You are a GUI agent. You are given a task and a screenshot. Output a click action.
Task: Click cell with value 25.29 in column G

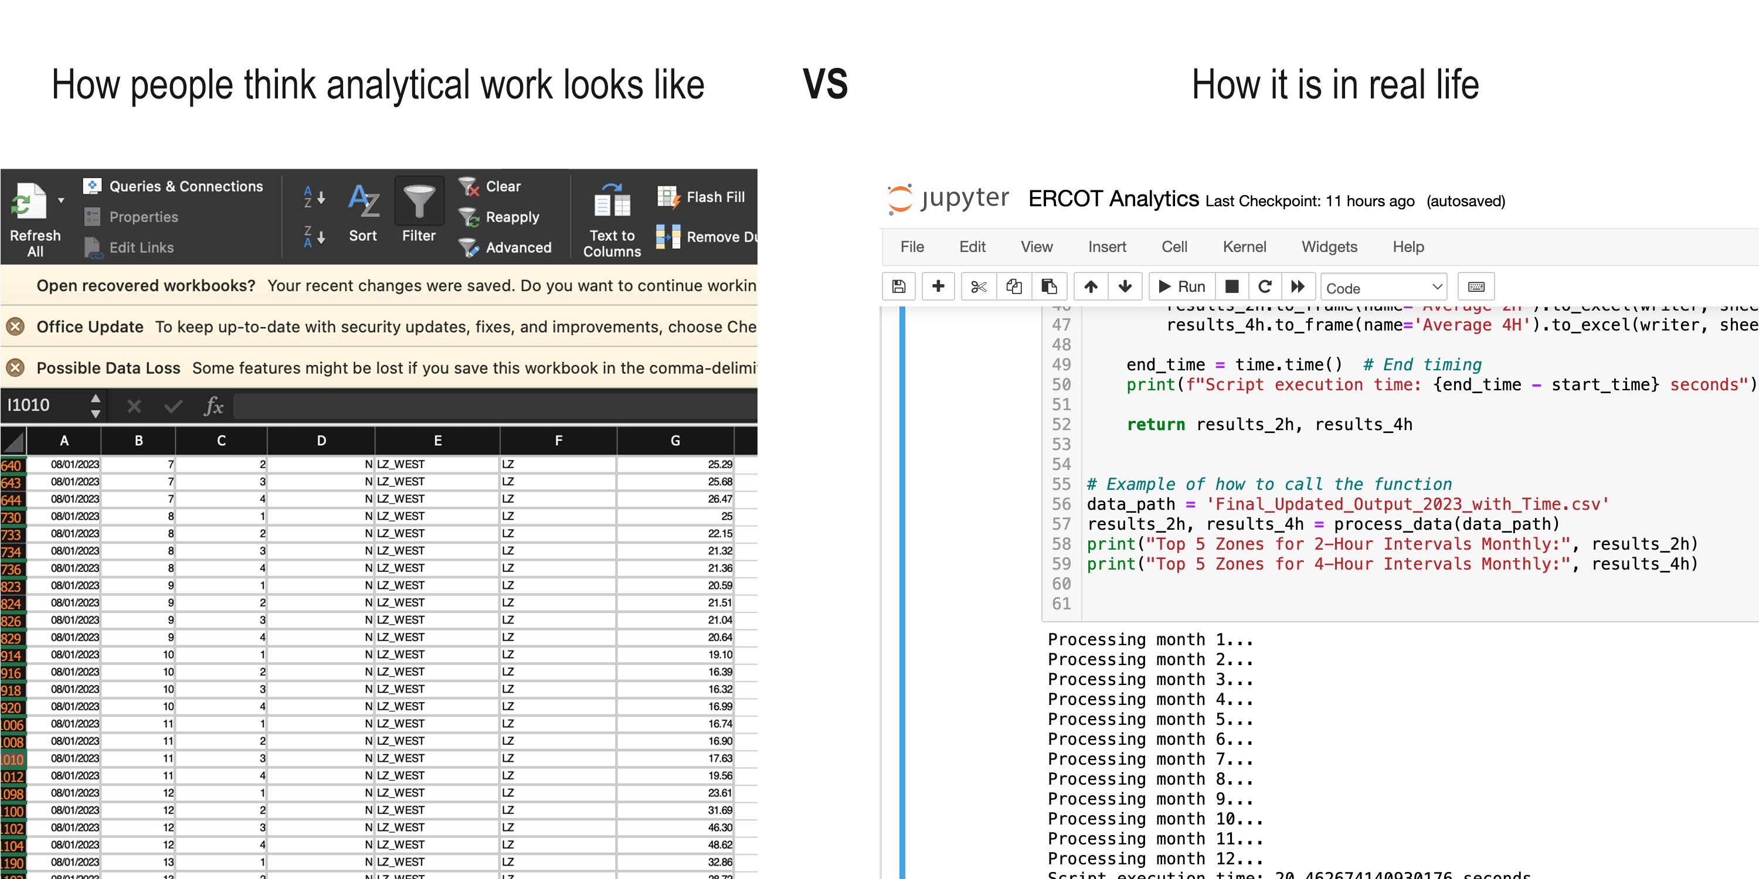tap(675, 465)
